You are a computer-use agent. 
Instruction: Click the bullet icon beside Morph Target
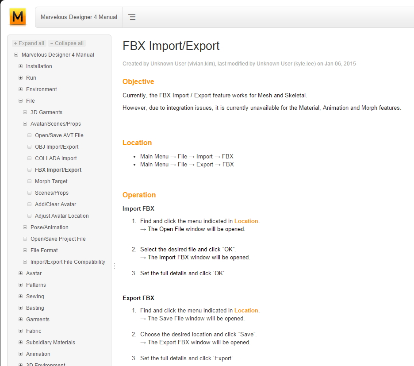click(x=30, y=181)
